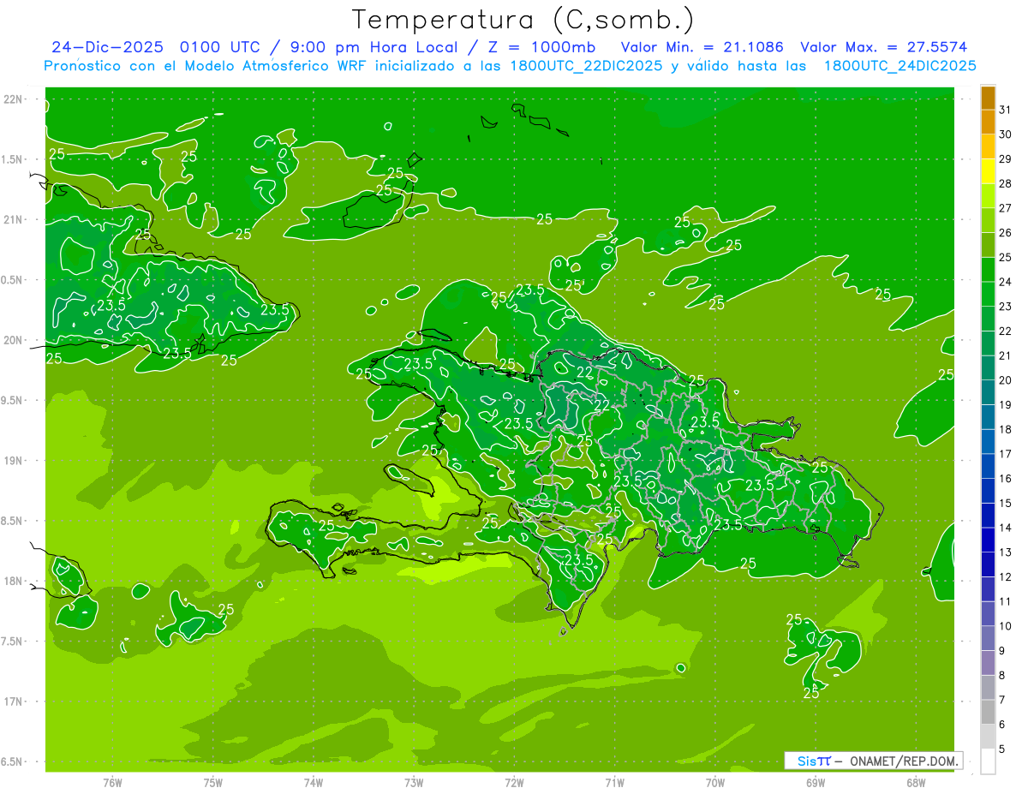The width and height of the screenshot is (1028, 794).
Task: Pick the gray swatch between 6 and 7
Action: click(988, 712)
